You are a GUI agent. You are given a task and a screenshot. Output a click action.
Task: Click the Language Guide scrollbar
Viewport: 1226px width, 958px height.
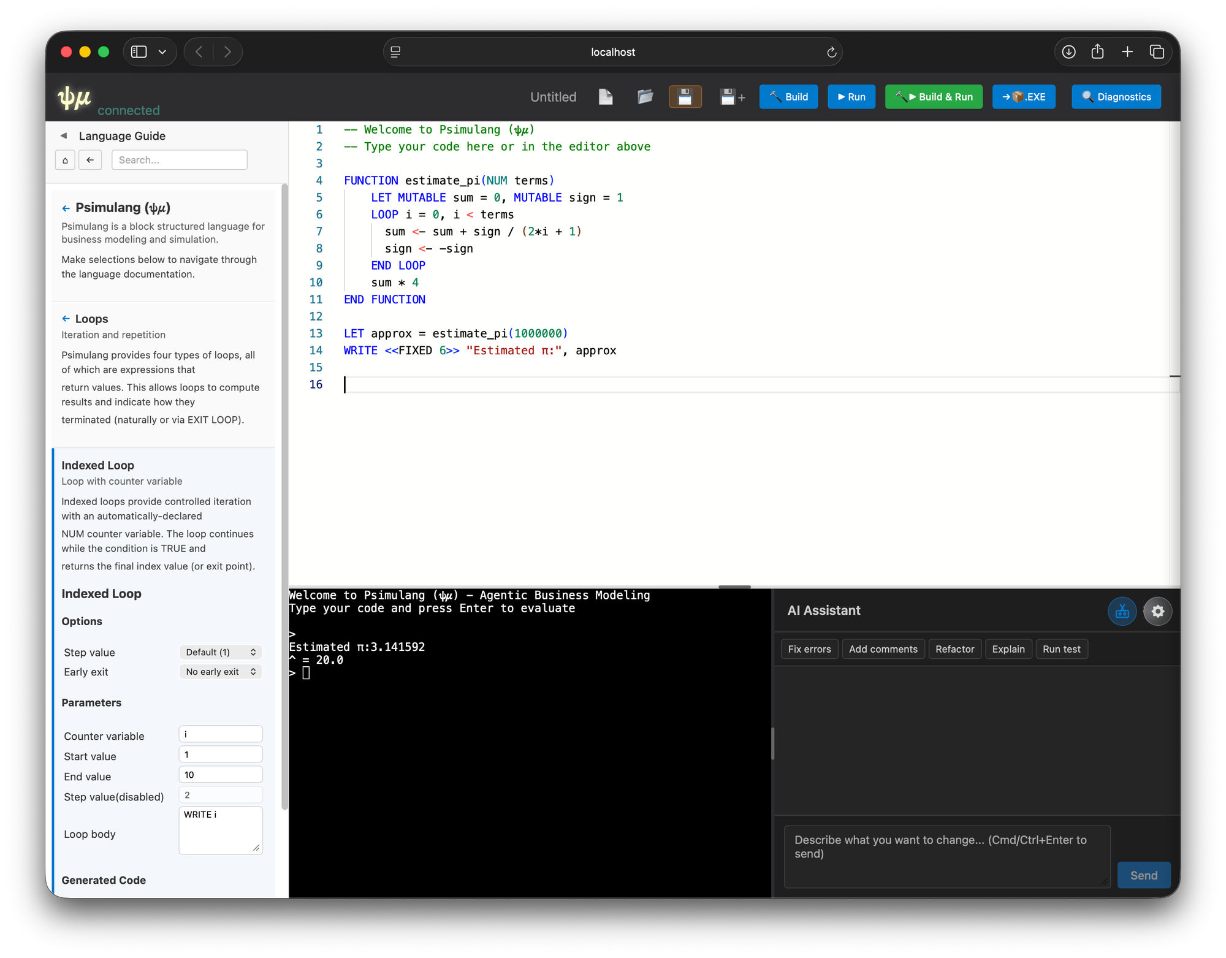click(284, 490)
